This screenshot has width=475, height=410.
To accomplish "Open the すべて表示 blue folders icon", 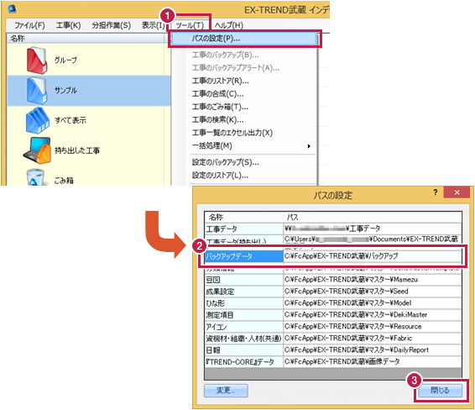I will 38,120.
